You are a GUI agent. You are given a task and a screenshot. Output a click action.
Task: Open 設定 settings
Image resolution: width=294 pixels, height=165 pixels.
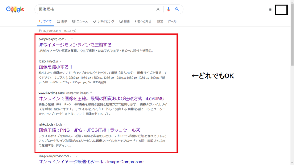[x=160, y=21]
